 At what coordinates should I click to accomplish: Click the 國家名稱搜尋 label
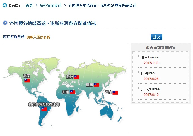pyautogui.click(x=14, y=37)
